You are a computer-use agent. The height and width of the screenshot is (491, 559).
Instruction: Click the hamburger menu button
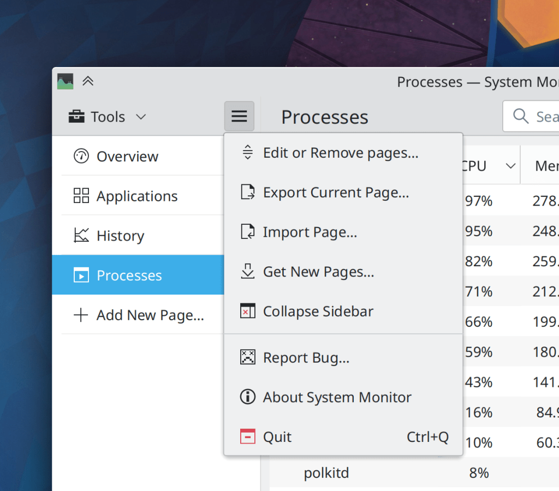pos(239,116)
